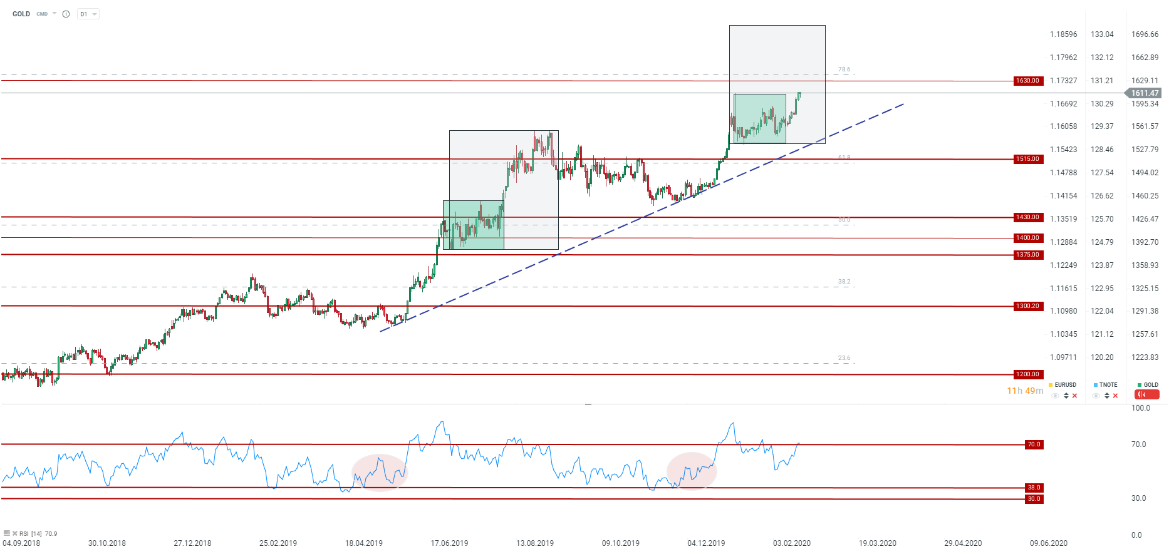Click the upper green consolidation rectangle
The image size is (1169, 554).
[x=760, y=118]
